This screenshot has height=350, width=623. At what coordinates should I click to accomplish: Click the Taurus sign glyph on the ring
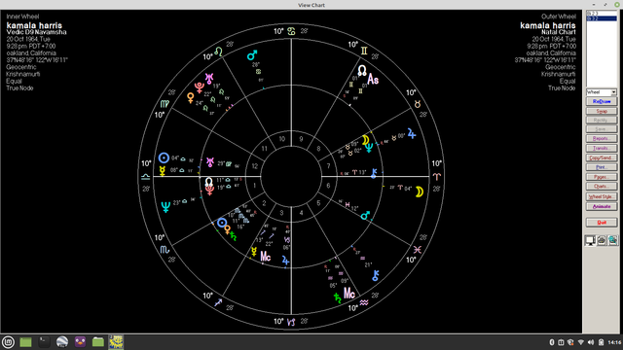click(x=418, y=104)
